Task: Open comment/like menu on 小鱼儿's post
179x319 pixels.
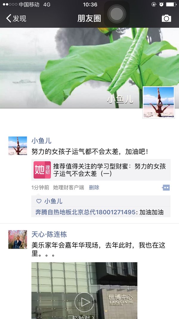Action: click(x=166, y=188)
